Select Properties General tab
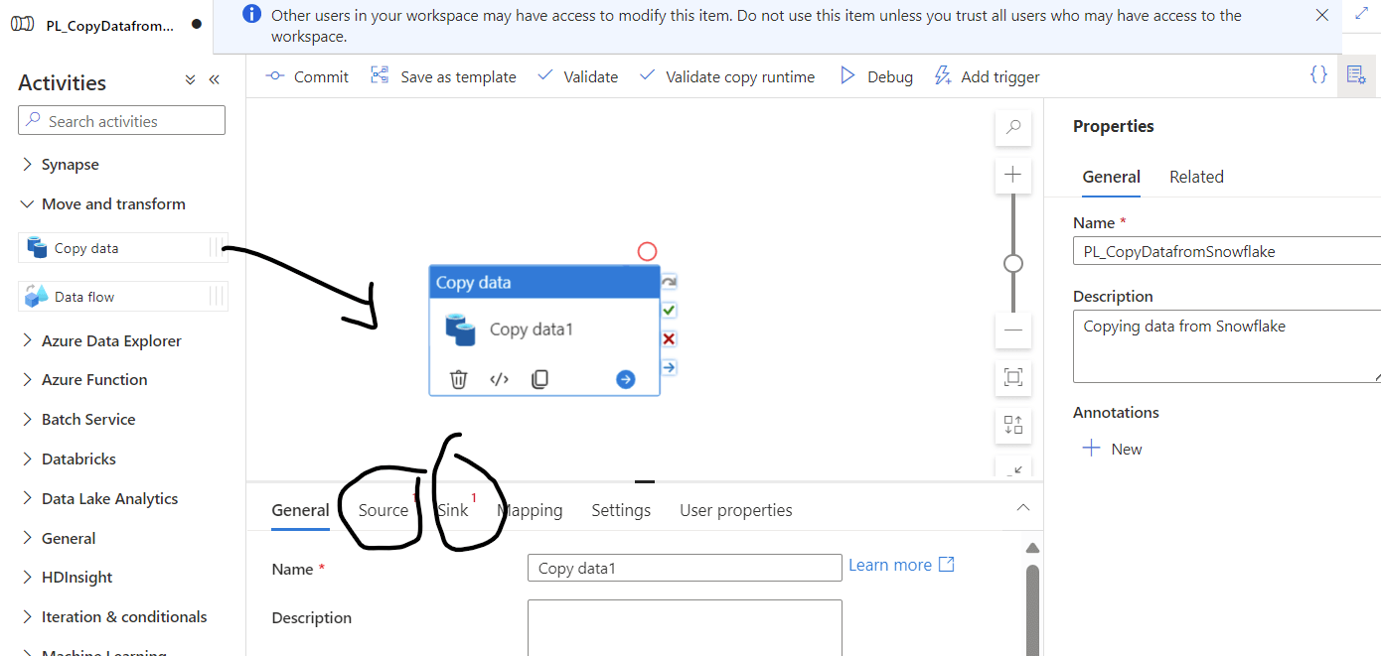Image resolution: width=1381 pixels, height=656 pixels. point(1111,177)
